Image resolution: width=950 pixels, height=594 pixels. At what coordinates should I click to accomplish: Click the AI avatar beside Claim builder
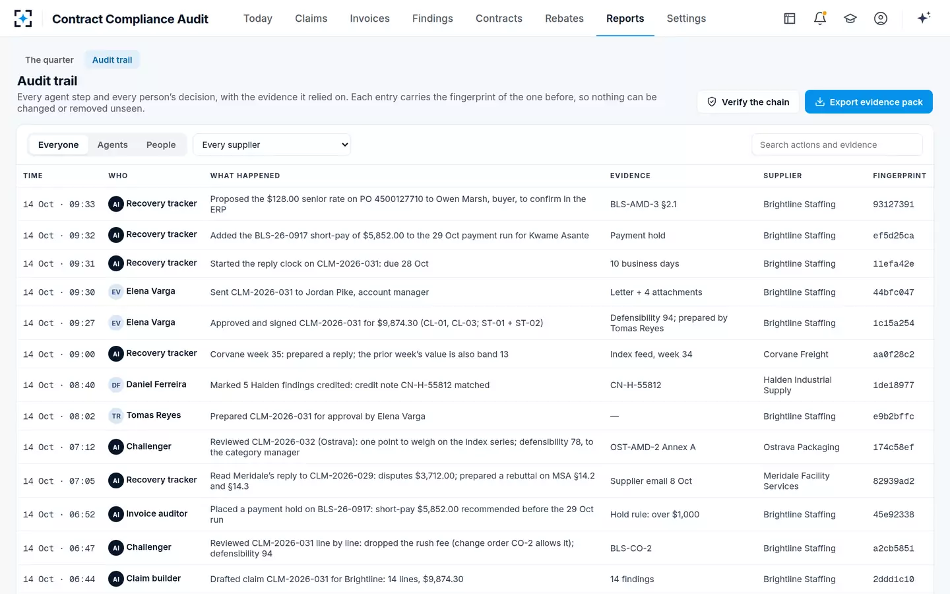[x=116, y=579]
